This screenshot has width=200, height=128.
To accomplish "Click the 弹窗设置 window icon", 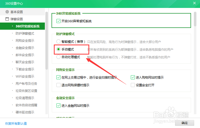I will coord(7,19).
